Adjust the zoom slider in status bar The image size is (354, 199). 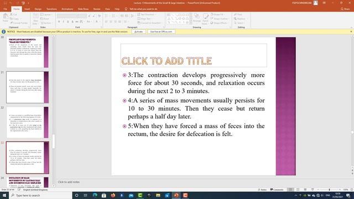click(x=329, y=190)
